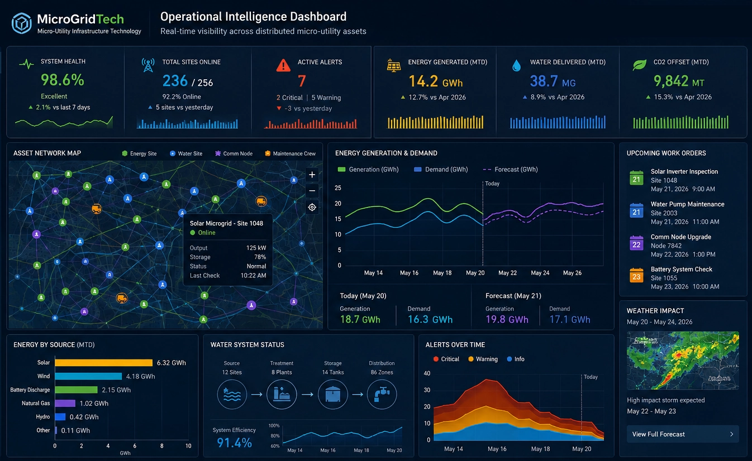Click the water Source waves icon

tap(232, 395)
